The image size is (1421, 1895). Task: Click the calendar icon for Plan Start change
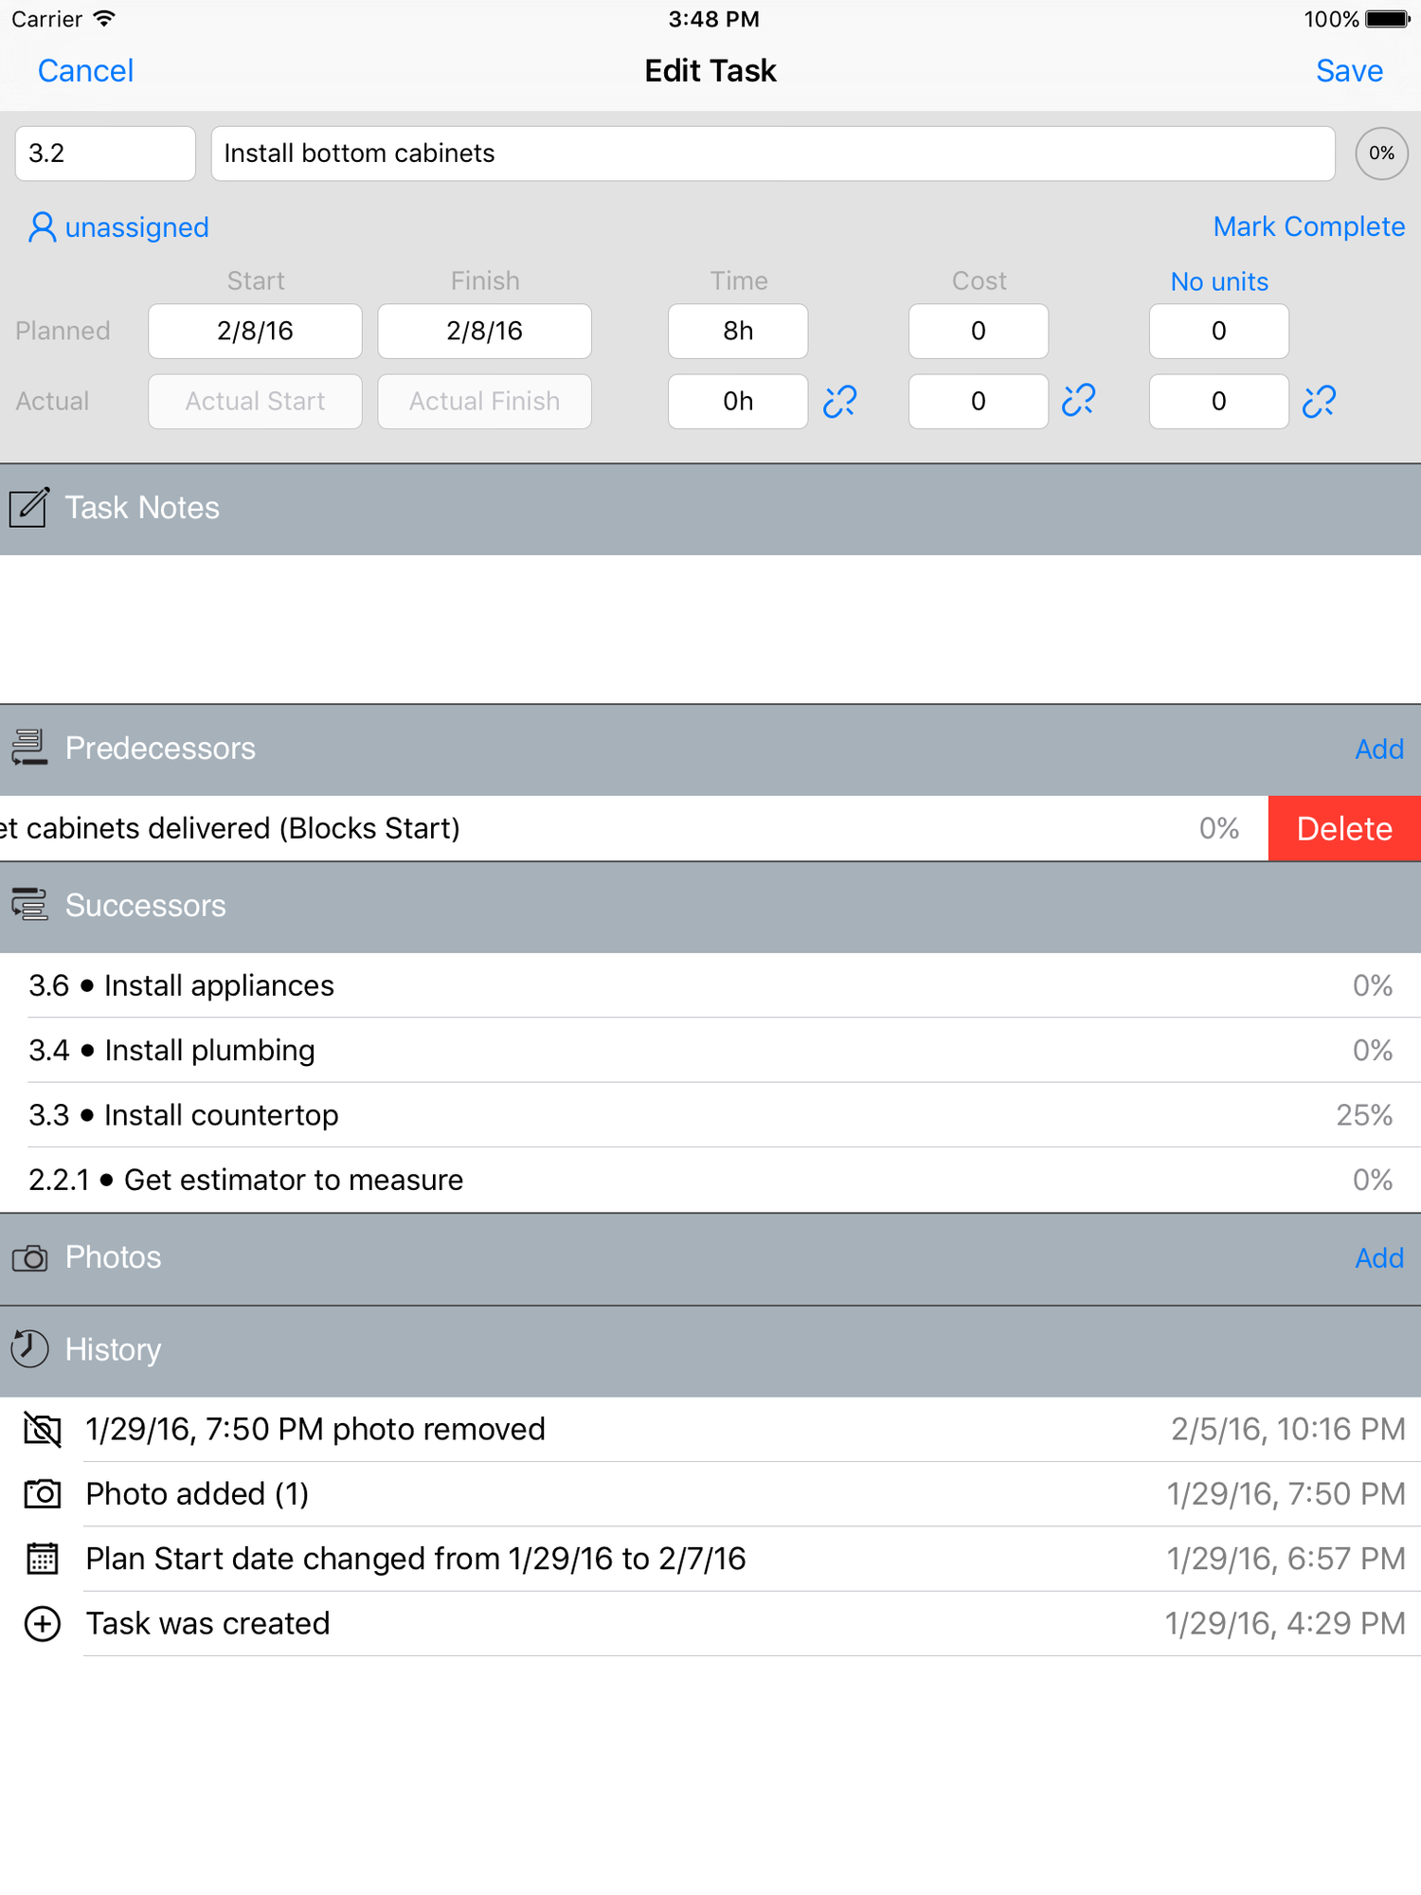[42, 1559]
